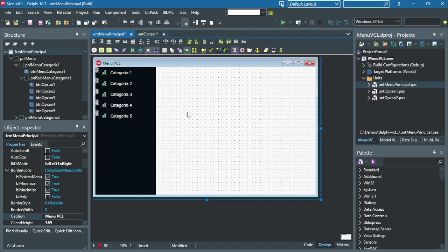Open the Component menu
The height and width of the screenshot is (252, 448).
point(115,13)
